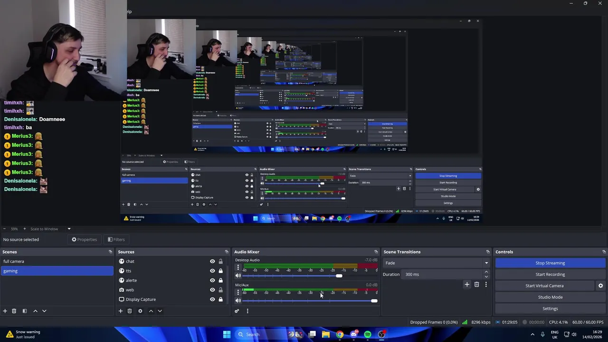
Task: Add a new scene with plus icon
Action: (5, 311)
